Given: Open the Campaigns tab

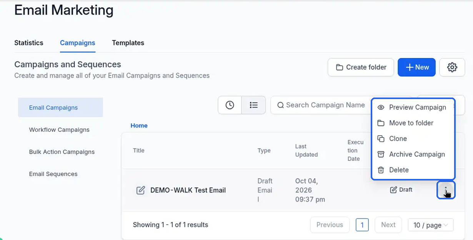Looking at the screenshot, I should 78,43.
